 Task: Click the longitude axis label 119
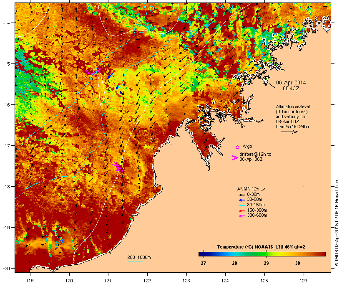[x=30, y=281]
